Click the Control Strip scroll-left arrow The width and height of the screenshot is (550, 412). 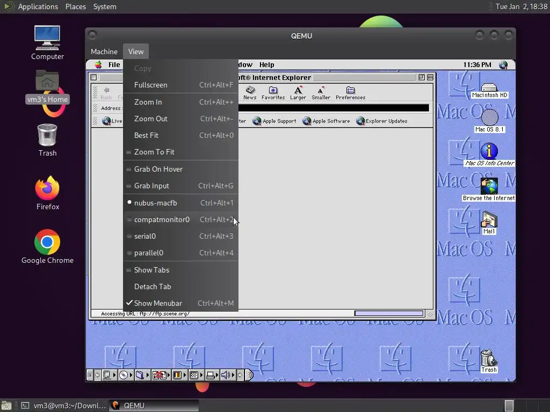click(97, 375)
